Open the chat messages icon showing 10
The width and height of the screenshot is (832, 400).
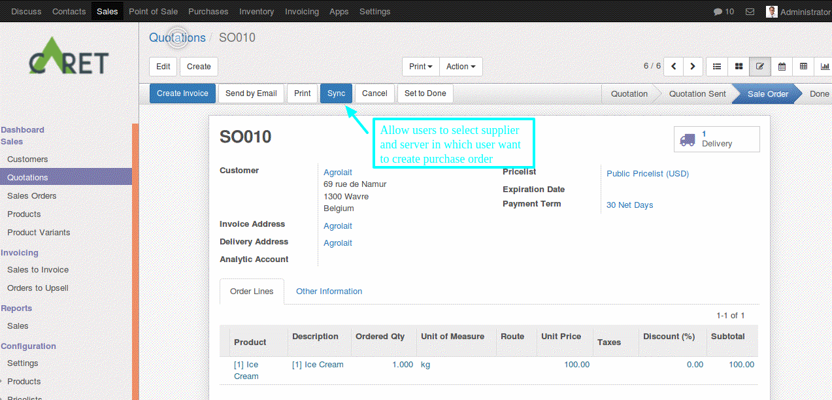(724, 12)
